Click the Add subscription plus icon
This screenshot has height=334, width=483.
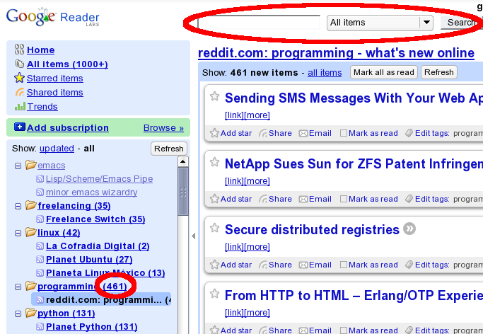coord(20,127)
